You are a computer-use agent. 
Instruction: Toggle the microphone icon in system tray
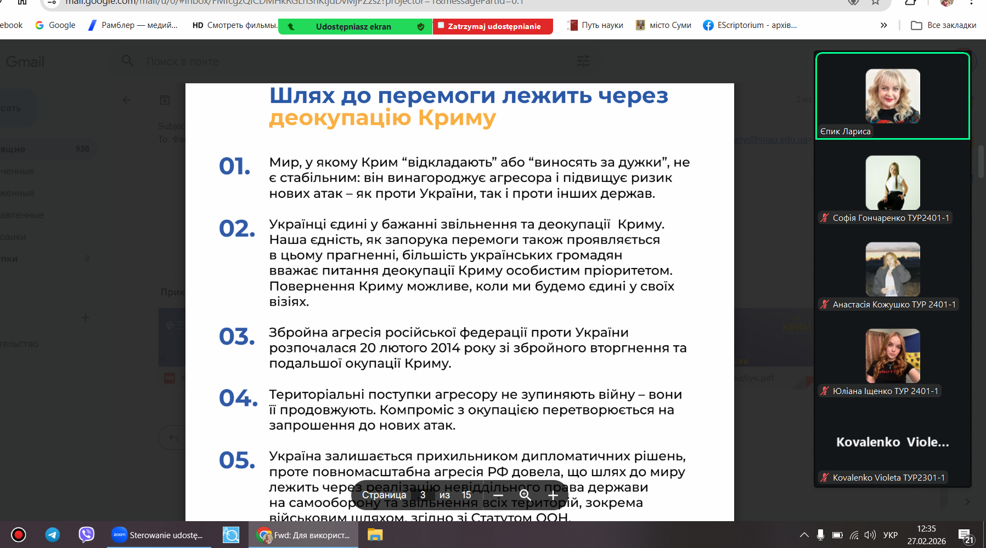[820, 535]
